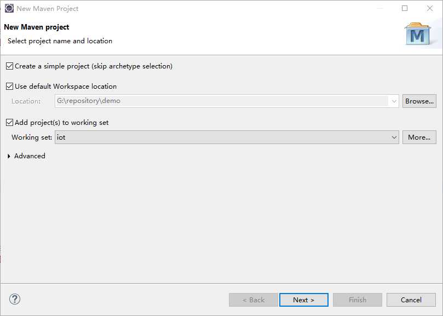Toggle Add project(s) to working set

pyautogui.click(x=10, y=122)
